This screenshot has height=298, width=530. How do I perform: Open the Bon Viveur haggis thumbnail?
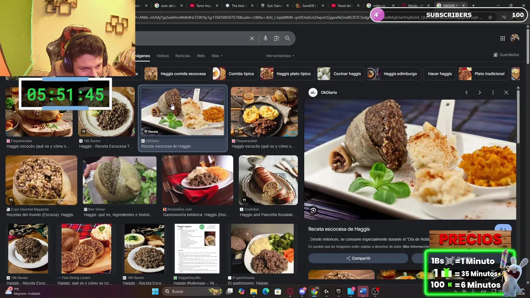[x=120, y=180]
